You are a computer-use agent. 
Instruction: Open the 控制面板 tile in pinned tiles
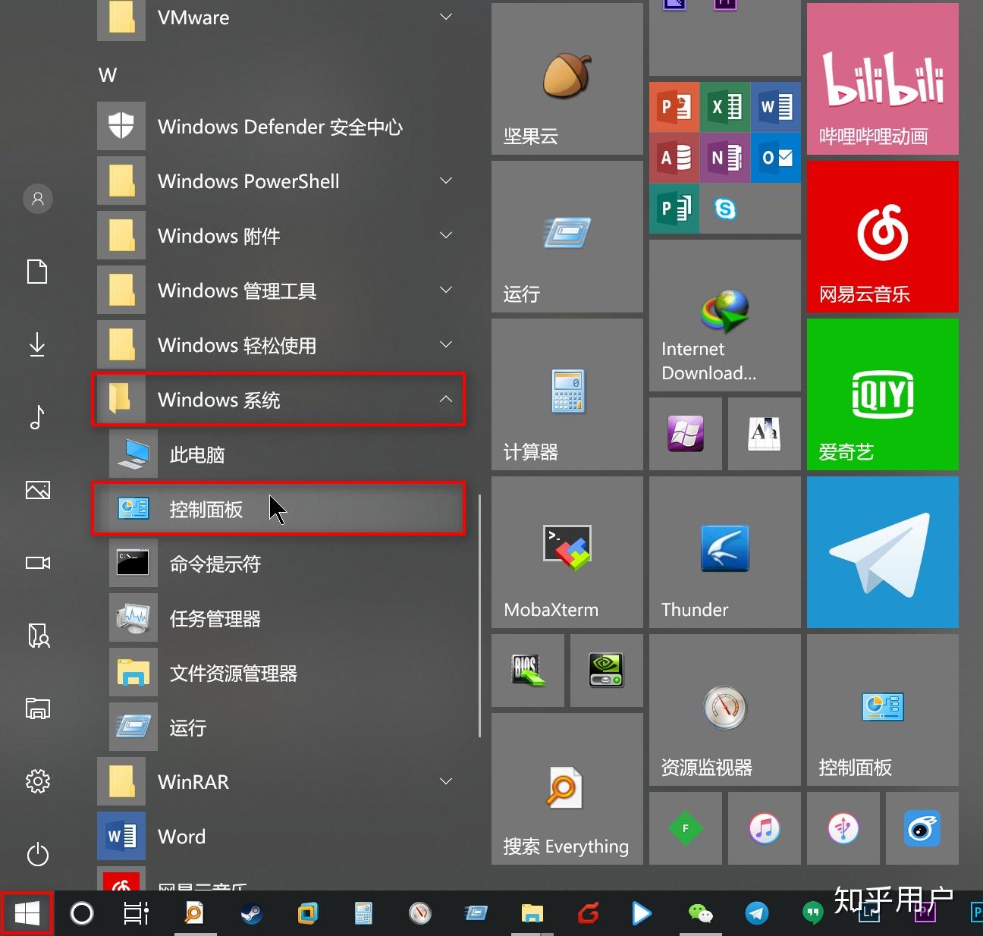882,710
